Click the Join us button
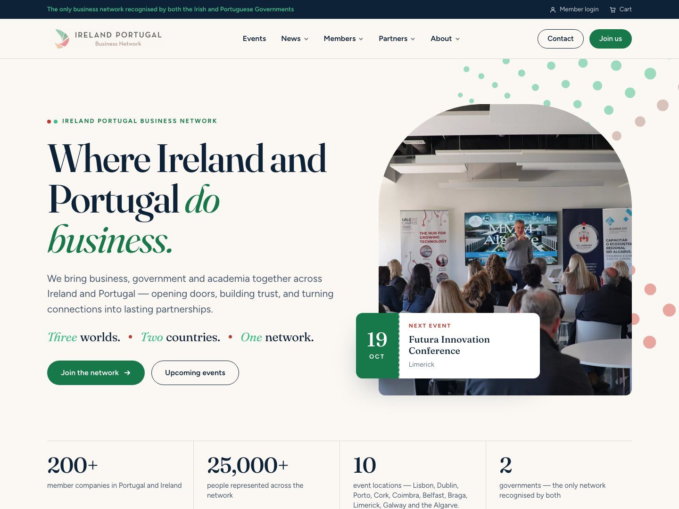679x509 pixels. 611,39
